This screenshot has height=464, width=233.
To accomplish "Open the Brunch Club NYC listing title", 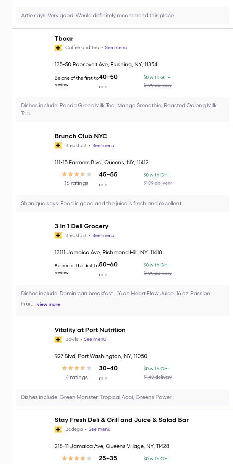I will 81,136.
